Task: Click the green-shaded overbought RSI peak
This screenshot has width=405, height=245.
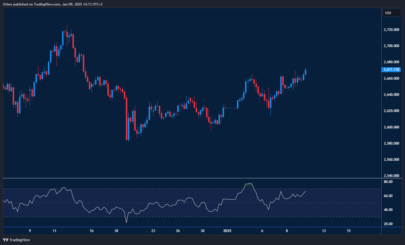Action: point(249,186)
